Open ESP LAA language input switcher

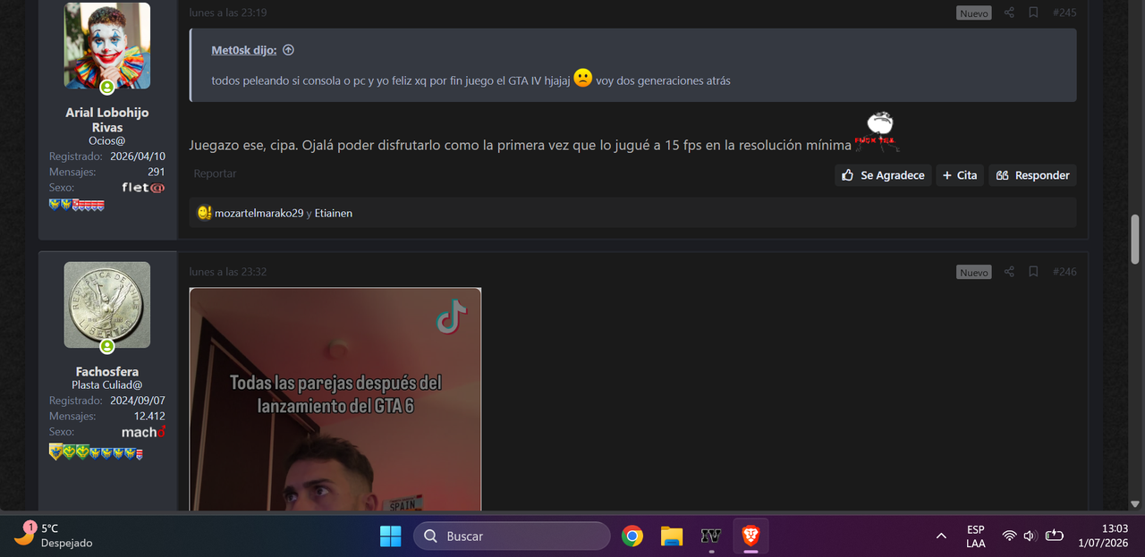[x=976, y=536]
